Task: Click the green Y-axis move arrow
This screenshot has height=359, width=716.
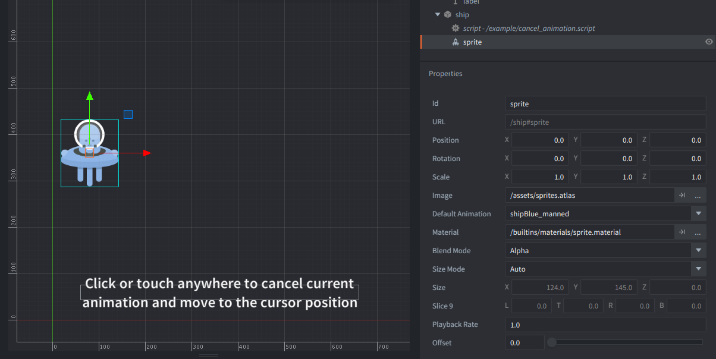Action: tap(90, 96)
